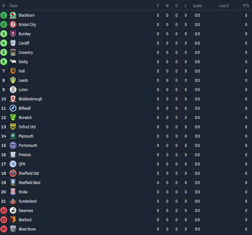Open the Middlesbrough team page
The width and height of the screenshot is (252, 235).
coord(30,99)
